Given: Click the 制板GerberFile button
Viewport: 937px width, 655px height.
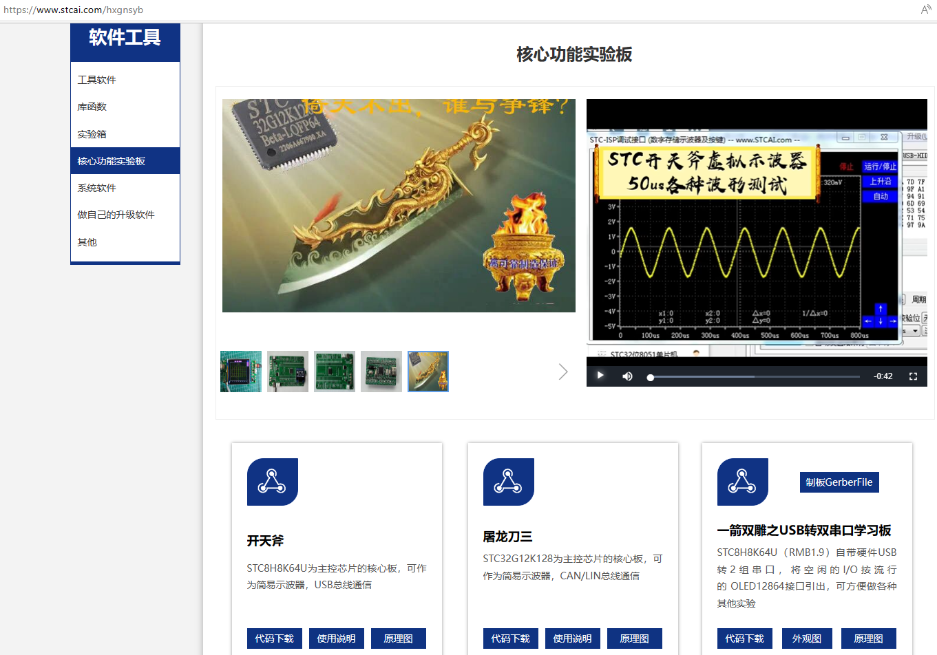Looking at the screenshot, I should point(839,482).
